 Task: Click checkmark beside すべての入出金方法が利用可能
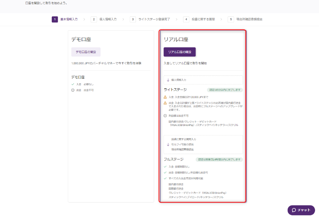point(165,178)
